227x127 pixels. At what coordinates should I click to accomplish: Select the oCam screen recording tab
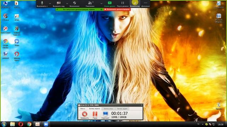click(94, 109)
